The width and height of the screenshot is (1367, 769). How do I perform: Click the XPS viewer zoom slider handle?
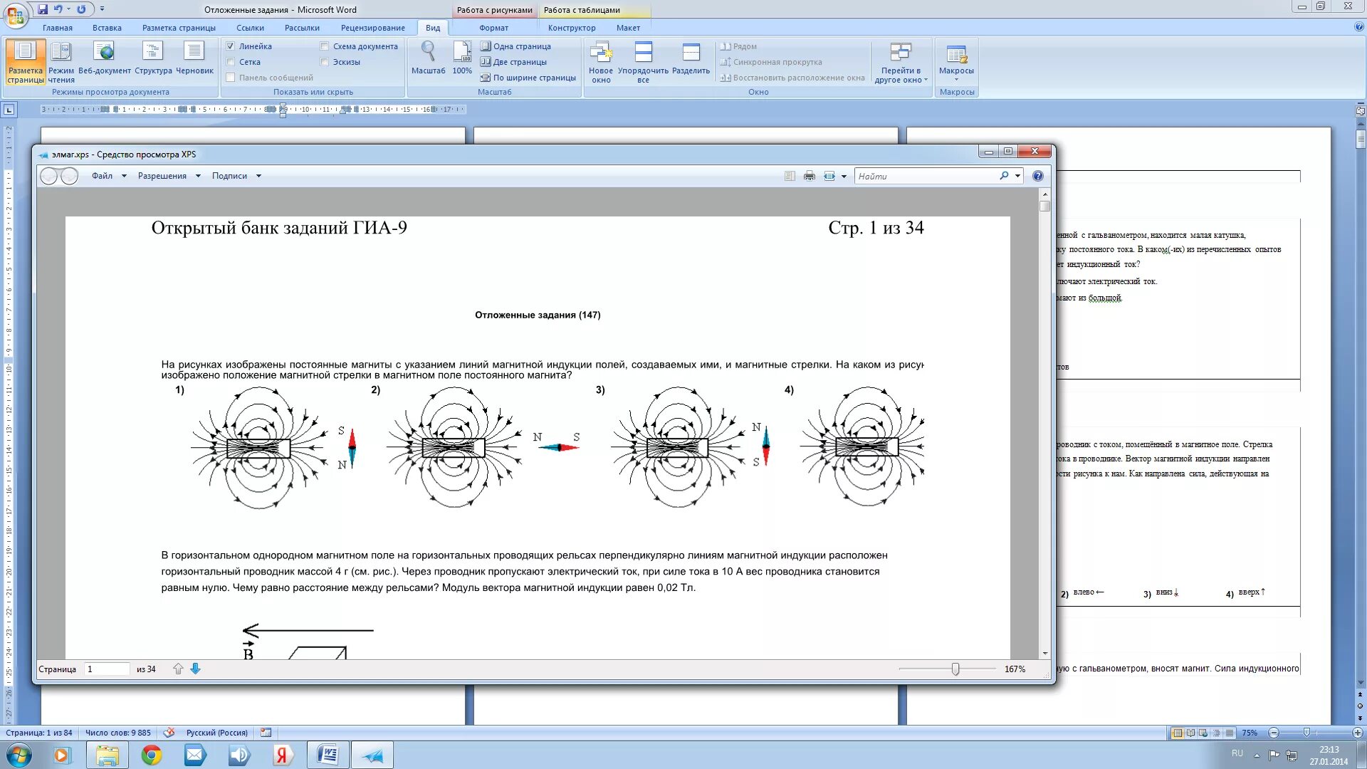point(955,669)
